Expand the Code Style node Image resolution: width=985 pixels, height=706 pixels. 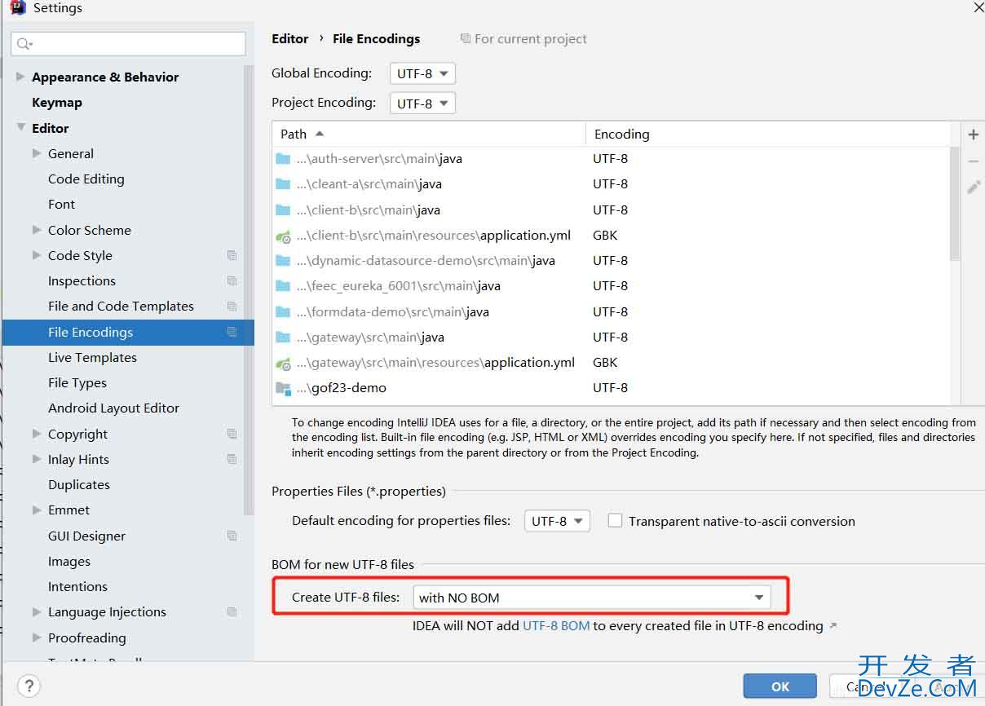point(37,255)
